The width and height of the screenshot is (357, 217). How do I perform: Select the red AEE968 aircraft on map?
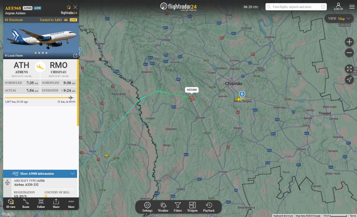192,98
